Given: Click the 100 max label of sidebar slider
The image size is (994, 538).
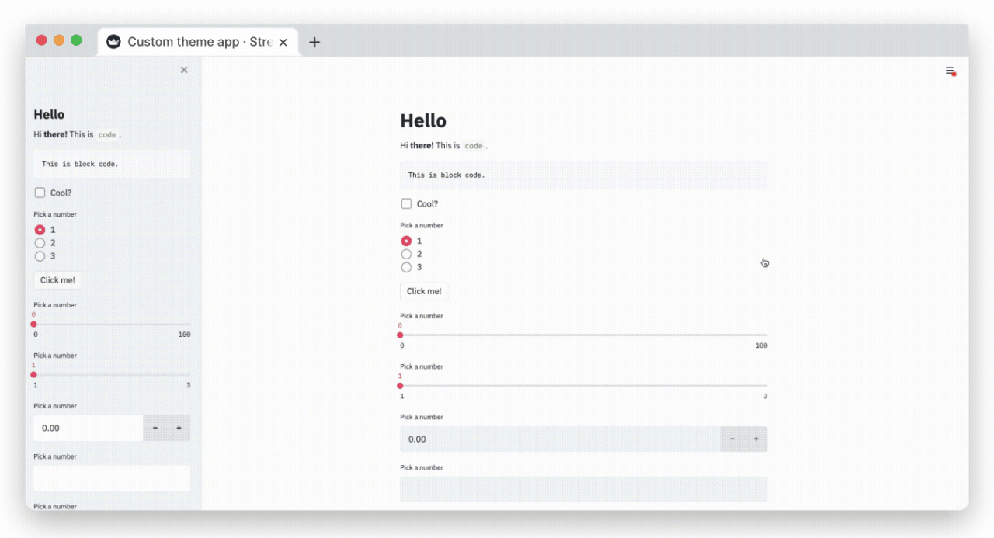Looking at the screenshot, I should click(x=184, y=335).
